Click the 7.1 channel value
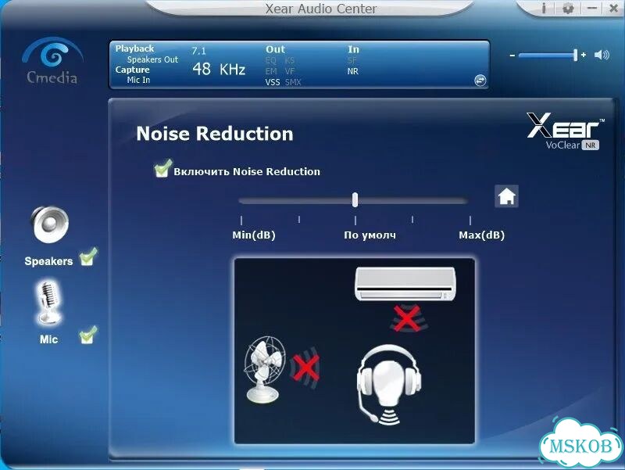Screen dimensions: 625x470 pyautogui.click(x=199, y=51)
